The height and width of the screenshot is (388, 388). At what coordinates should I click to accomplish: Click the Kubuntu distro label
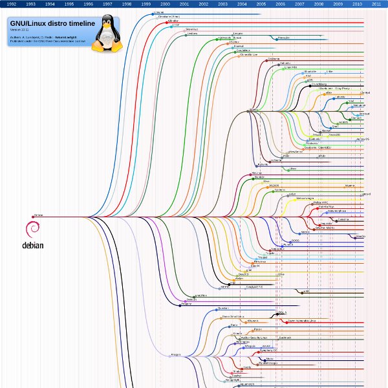(263, 164)
